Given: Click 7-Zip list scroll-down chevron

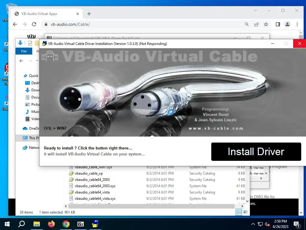Looking at the screenshot, I should click(x=266, y=173).
